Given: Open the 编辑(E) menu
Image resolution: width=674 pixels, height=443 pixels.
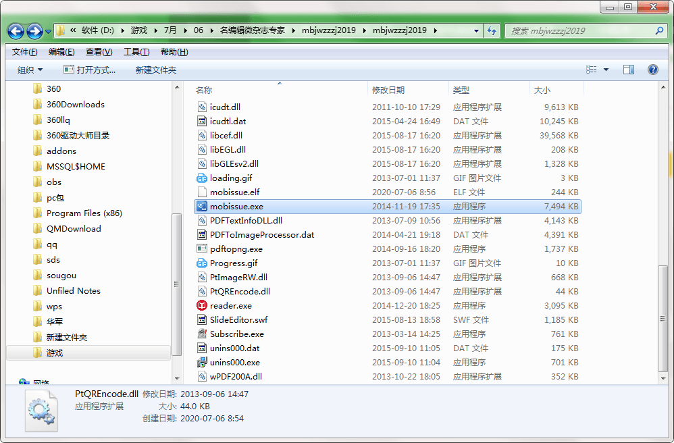Looking at the screenshot, I should click(61, 52).
